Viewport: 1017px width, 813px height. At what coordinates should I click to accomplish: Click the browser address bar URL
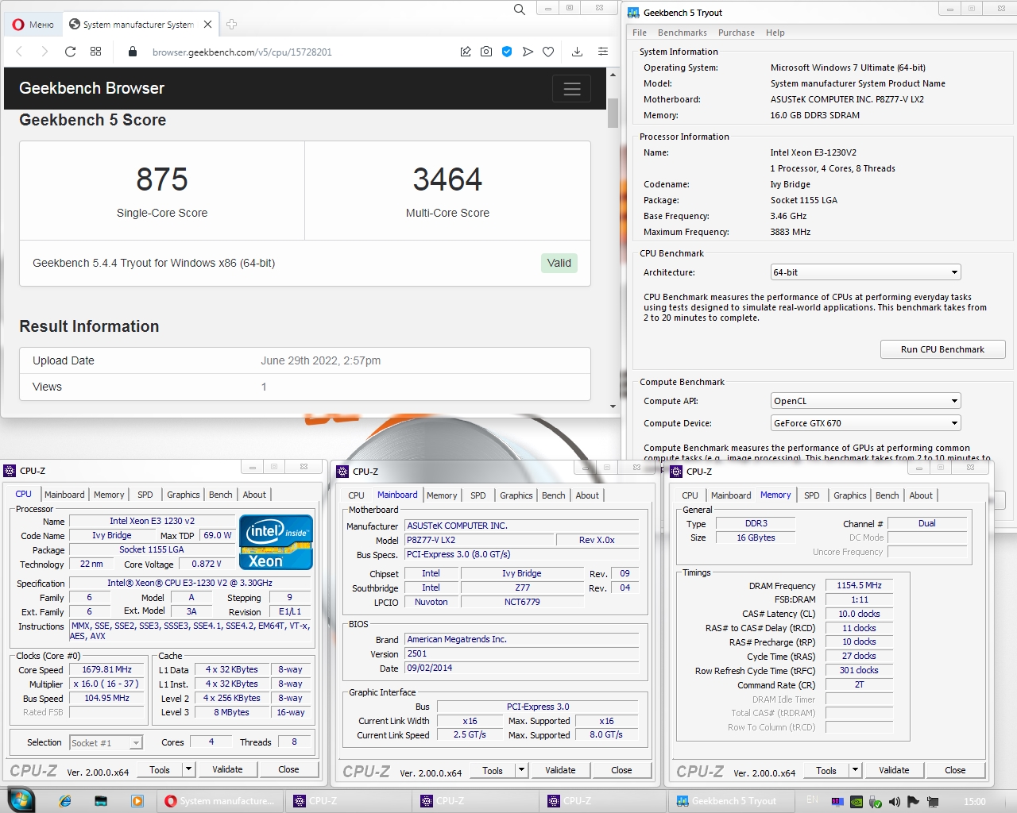pos(242,52)
